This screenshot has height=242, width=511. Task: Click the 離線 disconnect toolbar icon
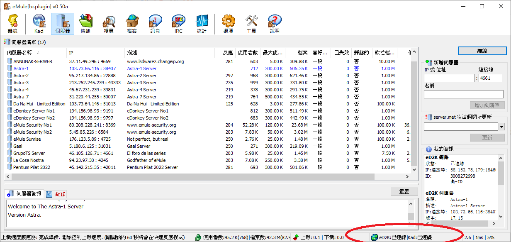[x=12, y=24]
